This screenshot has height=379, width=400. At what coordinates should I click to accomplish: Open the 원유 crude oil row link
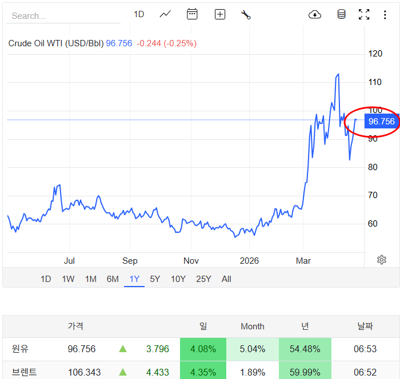(x=20, y=349)
